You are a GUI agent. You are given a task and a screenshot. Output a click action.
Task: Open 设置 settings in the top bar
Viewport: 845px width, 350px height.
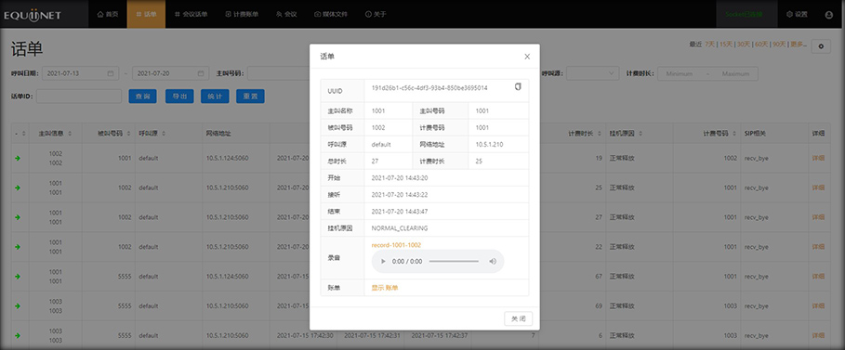pyautogui.click(x=797, y=15)
